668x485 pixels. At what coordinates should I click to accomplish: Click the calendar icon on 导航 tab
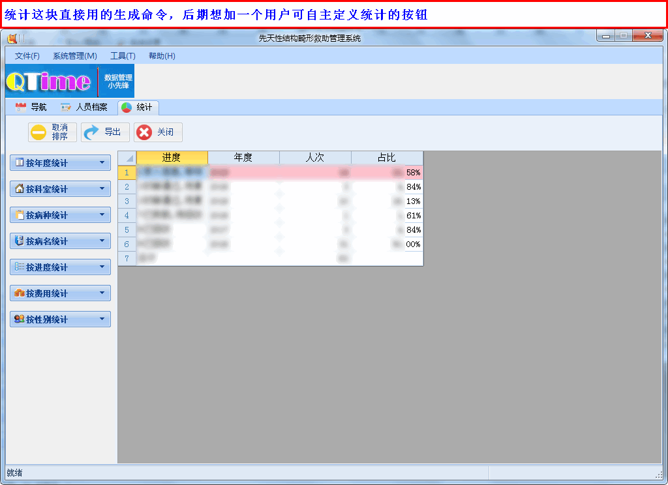point(21,108)
